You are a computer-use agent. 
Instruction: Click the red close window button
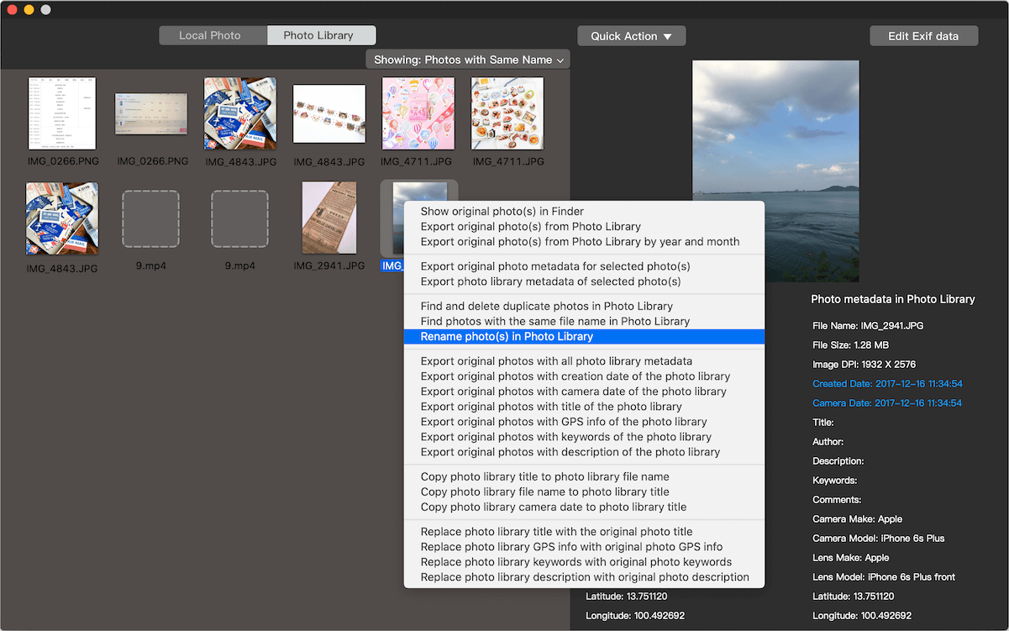tap(12, 9)
